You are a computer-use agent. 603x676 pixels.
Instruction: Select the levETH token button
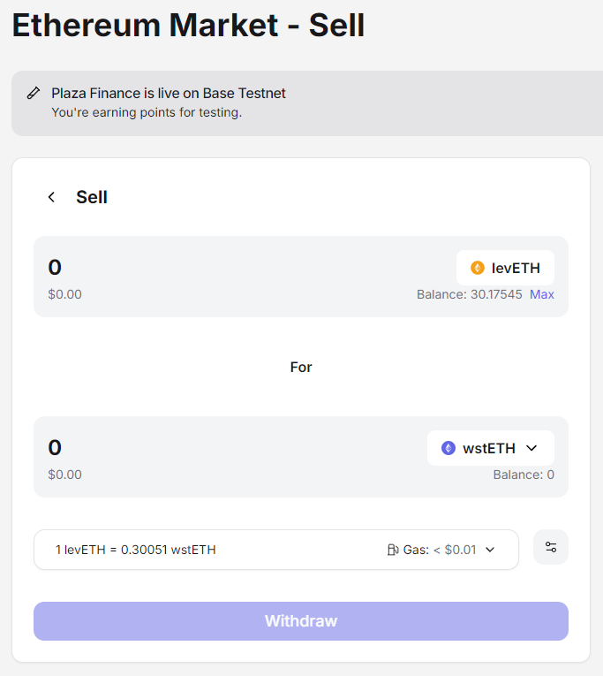click(505, 268)
